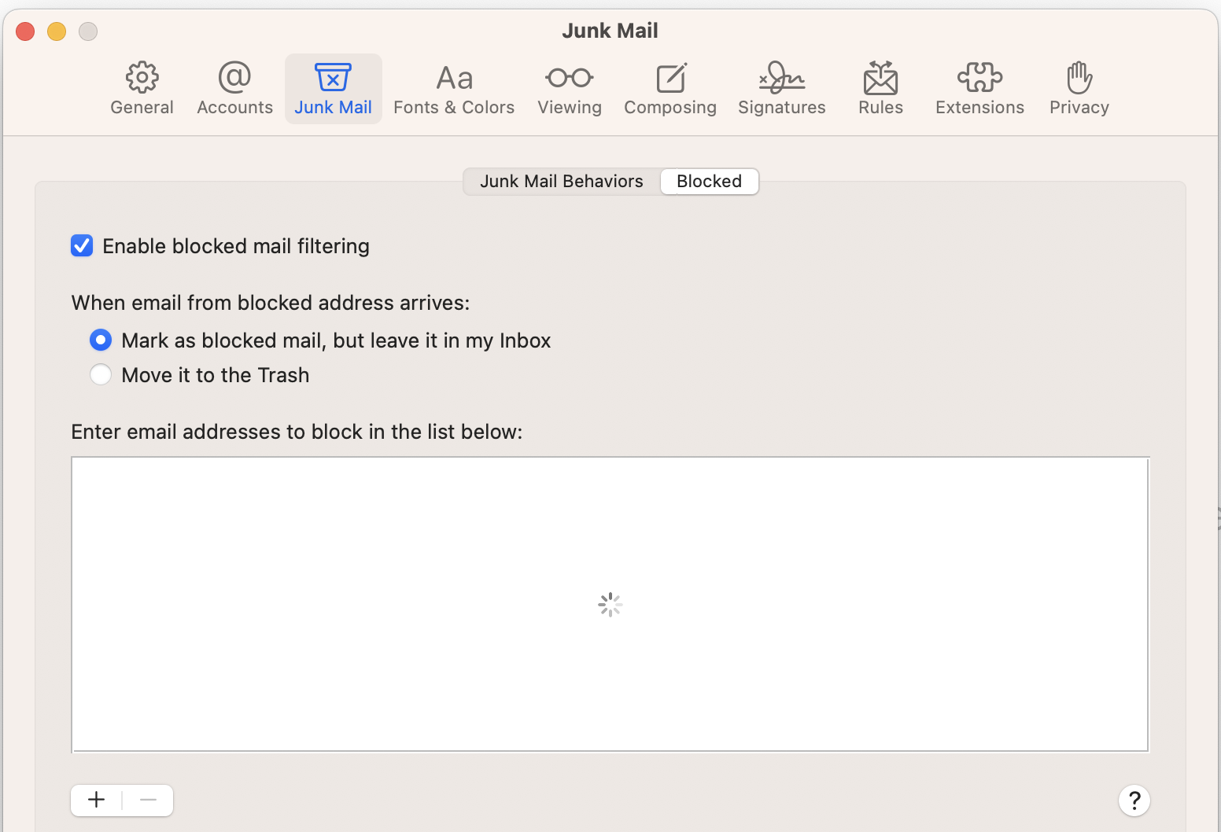Switch to the Blocked tab
The height and width of the screenshot is (832, 1221).
click(x=709, y=181)
